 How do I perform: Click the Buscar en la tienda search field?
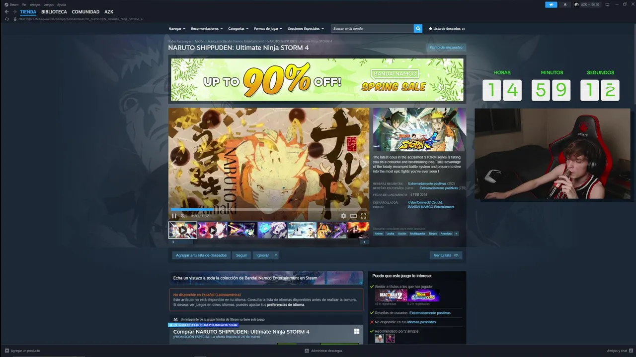click(x=373, y=29)
